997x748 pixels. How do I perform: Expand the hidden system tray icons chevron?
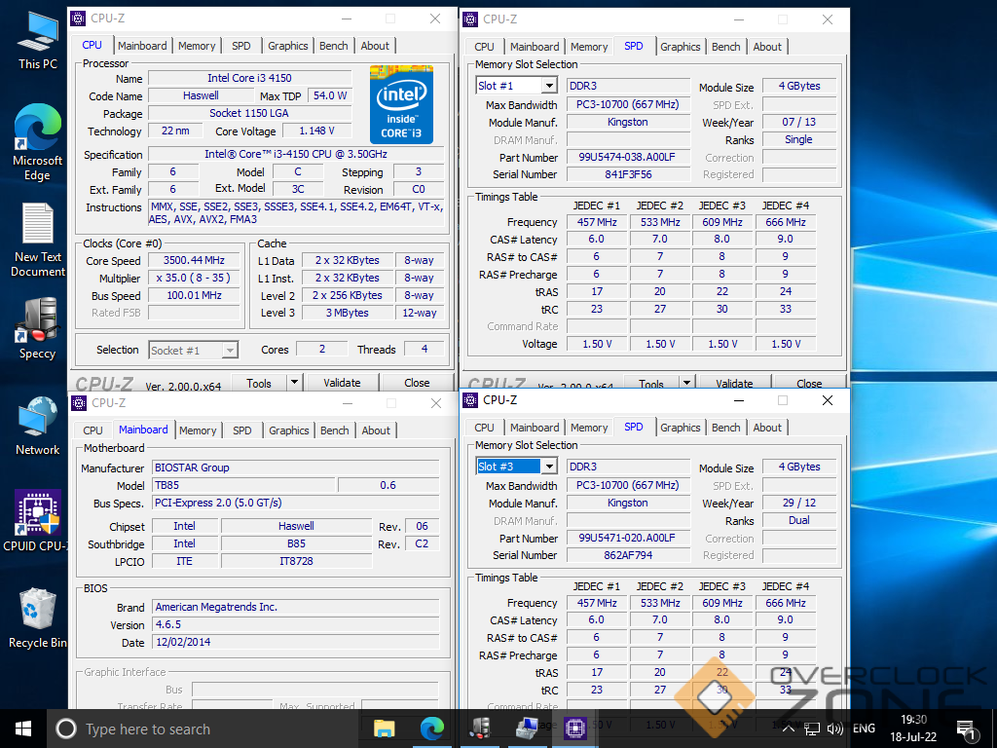coord(789,729)
